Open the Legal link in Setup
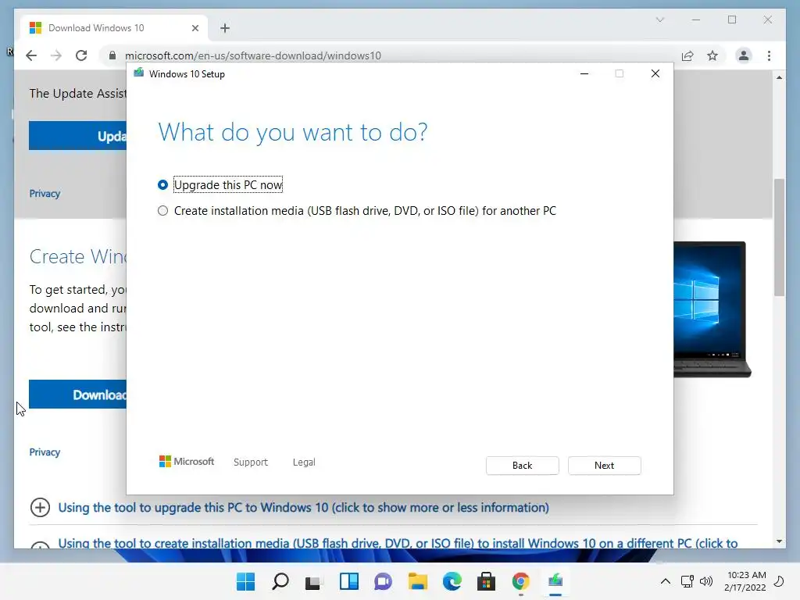Screen dimensions: 800x600 304,462
